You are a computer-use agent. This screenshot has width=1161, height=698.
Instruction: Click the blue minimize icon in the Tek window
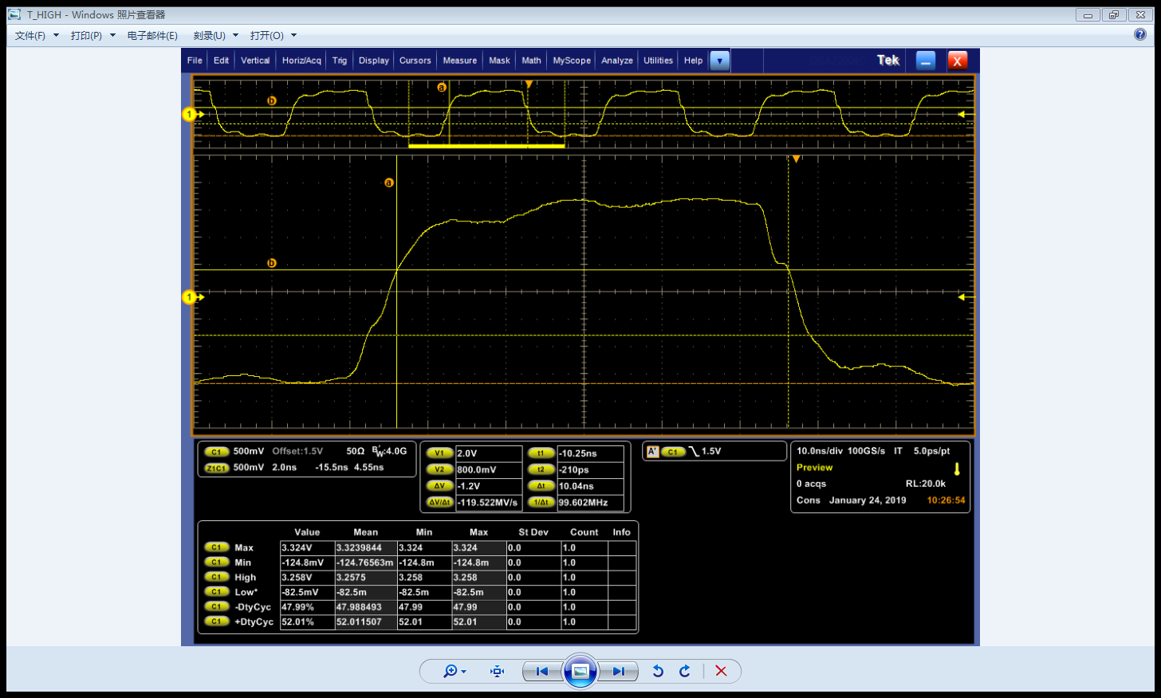(x=926, y=61)
